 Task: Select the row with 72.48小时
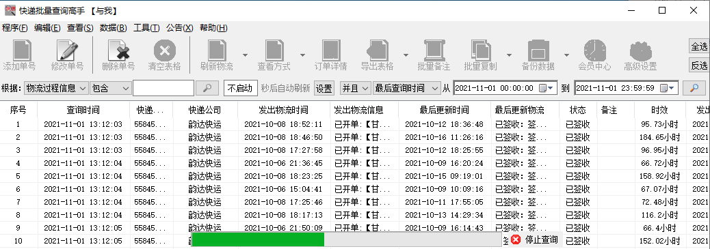point(355,202)
